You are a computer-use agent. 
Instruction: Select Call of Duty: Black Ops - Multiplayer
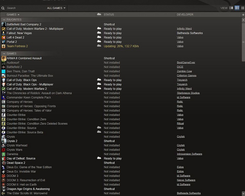pyautogui.click(x=30, y=84)
